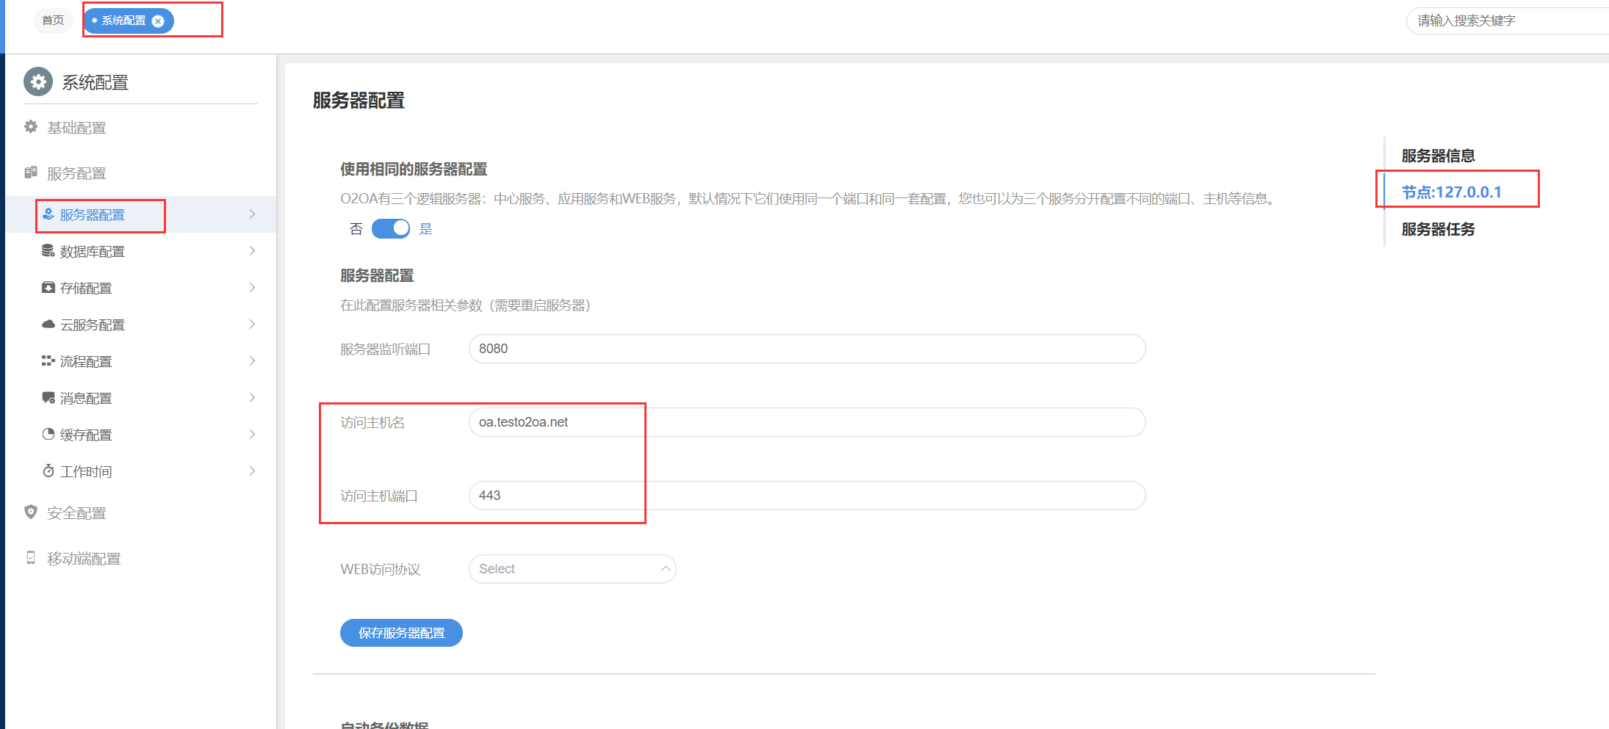Toggle the same server configuration switch
This screenshot has width=1609, height=729.
click(390, 229)
